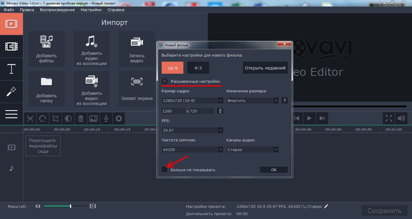Viewport: 412px width, 219px height.
Task: Open the Воспроизведение menu
Action: pyautogui.click(x=57, y=10)
